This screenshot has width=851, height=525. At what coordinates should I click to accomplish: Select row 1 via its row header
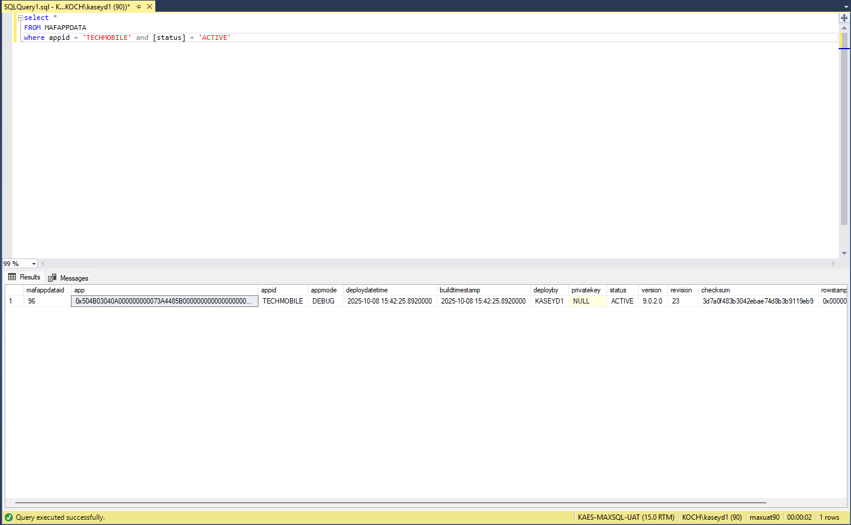click(x=15, y=301)
